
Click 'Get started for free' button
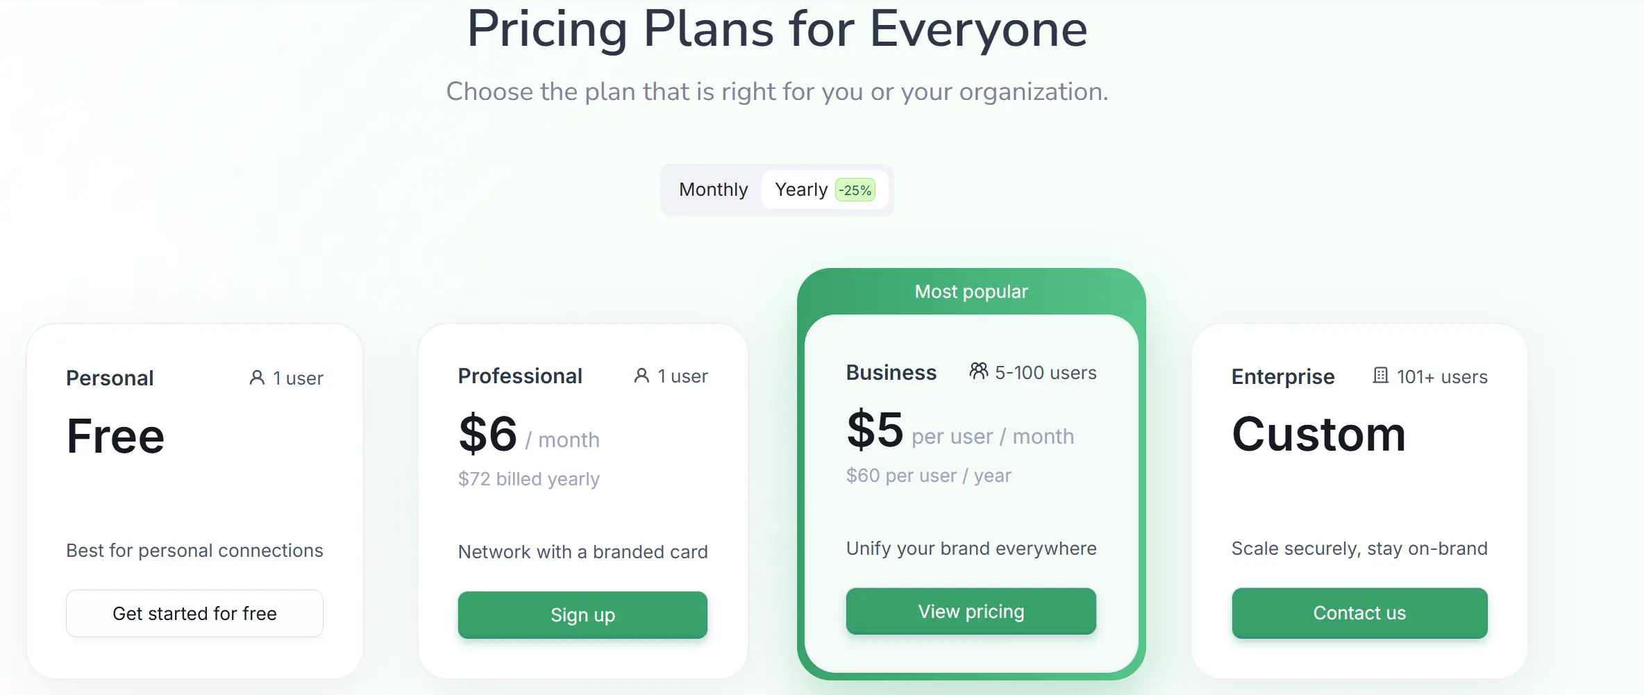click(194, 613)
